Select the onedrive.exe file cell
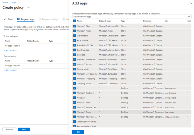This screenshot has height=135, width=194. click(171, 93)
